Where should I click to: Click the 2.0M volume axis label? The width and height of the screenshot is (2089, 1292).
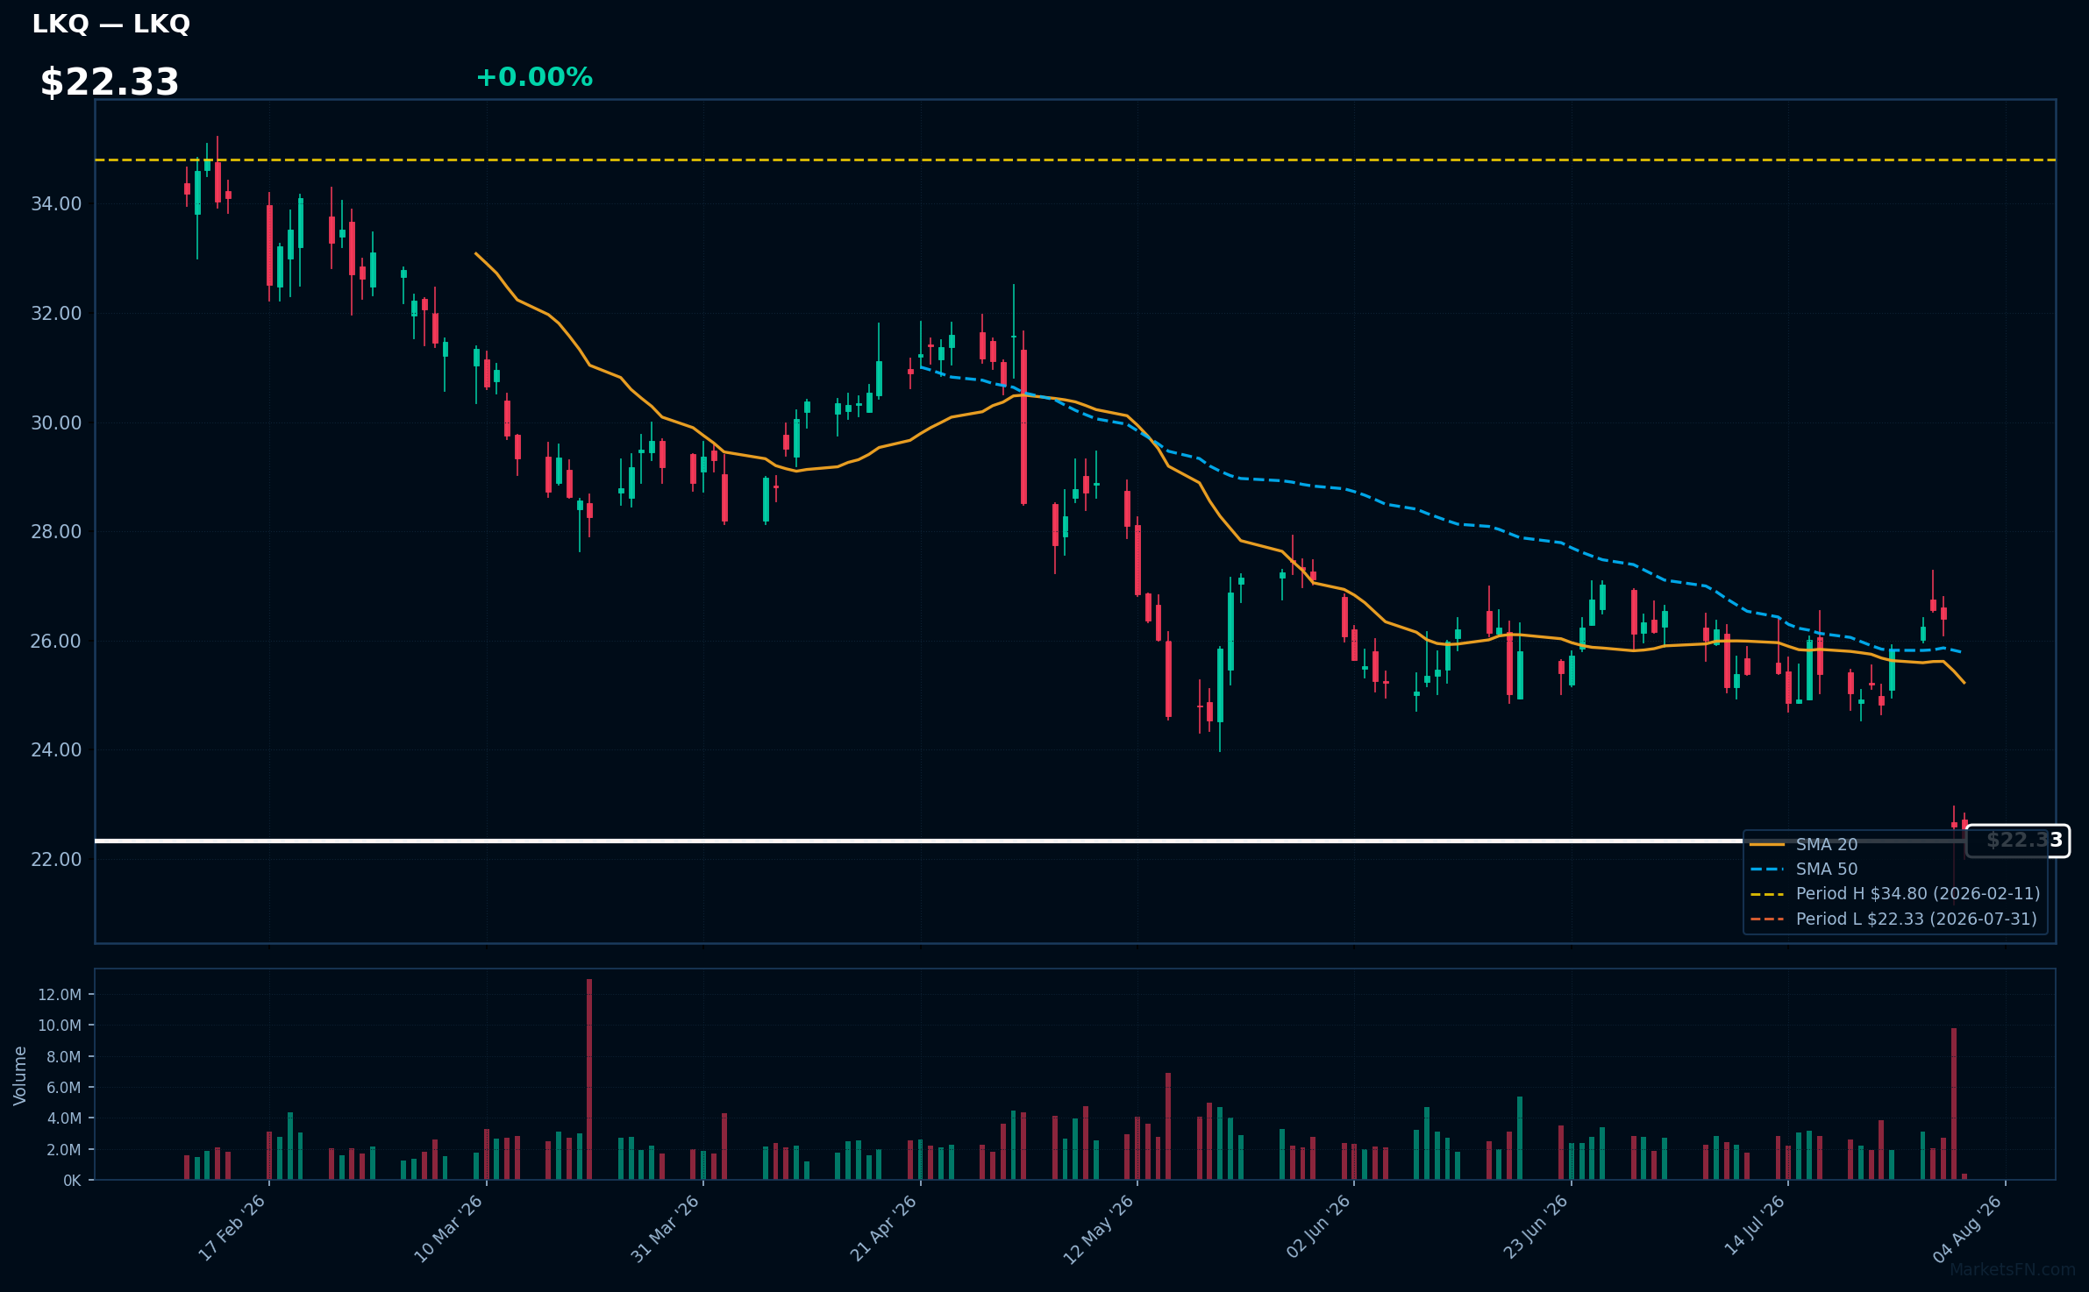click(x=63, y=1150)
